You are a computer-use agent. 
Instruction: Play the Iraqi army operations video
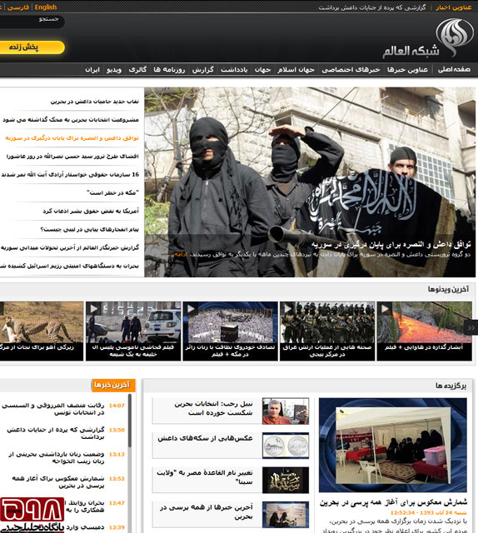point(327,322)
